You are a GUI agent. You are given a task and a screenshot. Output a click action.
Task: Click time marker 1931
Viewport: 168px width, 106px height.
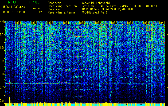click(18, 23)
